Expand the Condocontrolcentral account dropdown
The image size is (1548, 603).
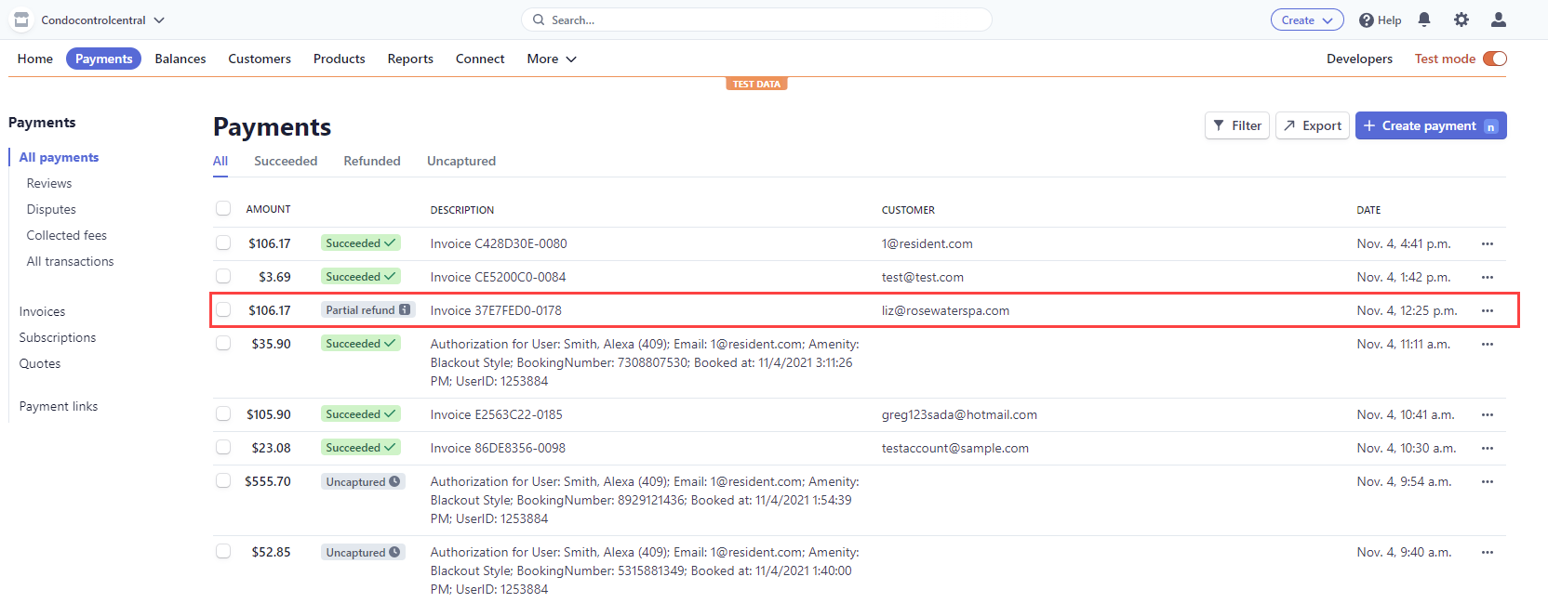(159, 20)
